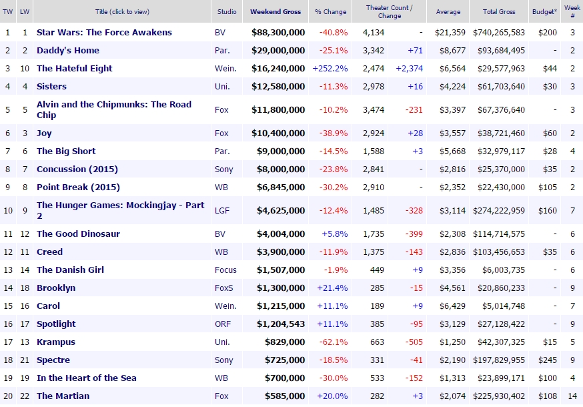Select the $740,265,583 total gross value
The height and width of the screenshot is (407, 583).
[499, 33]
